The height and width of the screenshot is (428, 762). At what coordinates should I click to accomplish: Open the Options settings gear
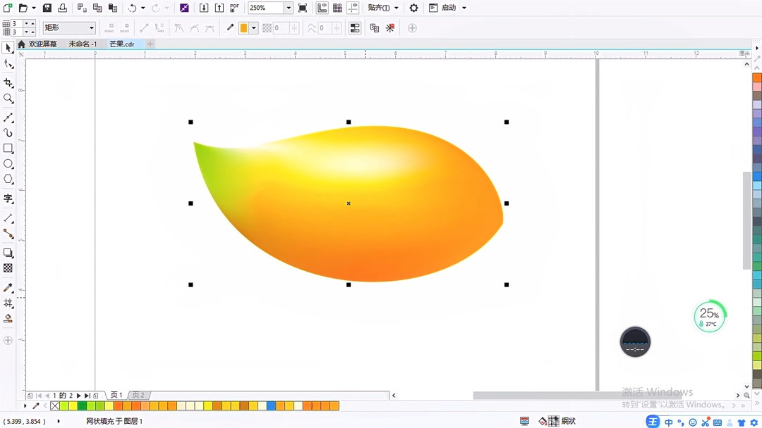pyautogui.click(x=413, y=8)
